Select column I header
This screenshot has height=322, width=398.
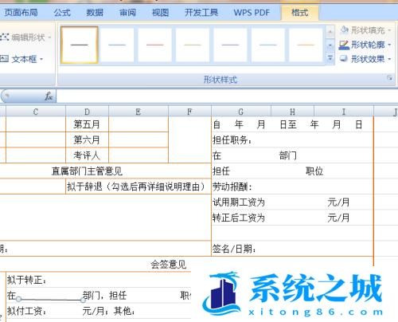tap(344, 112)
